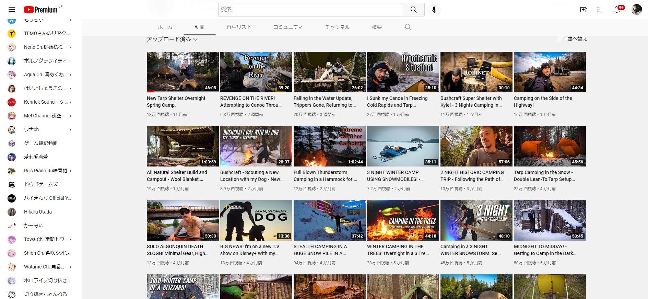Open the create video icon
Viewport: 648px width, 299px height.
[584, 10]
